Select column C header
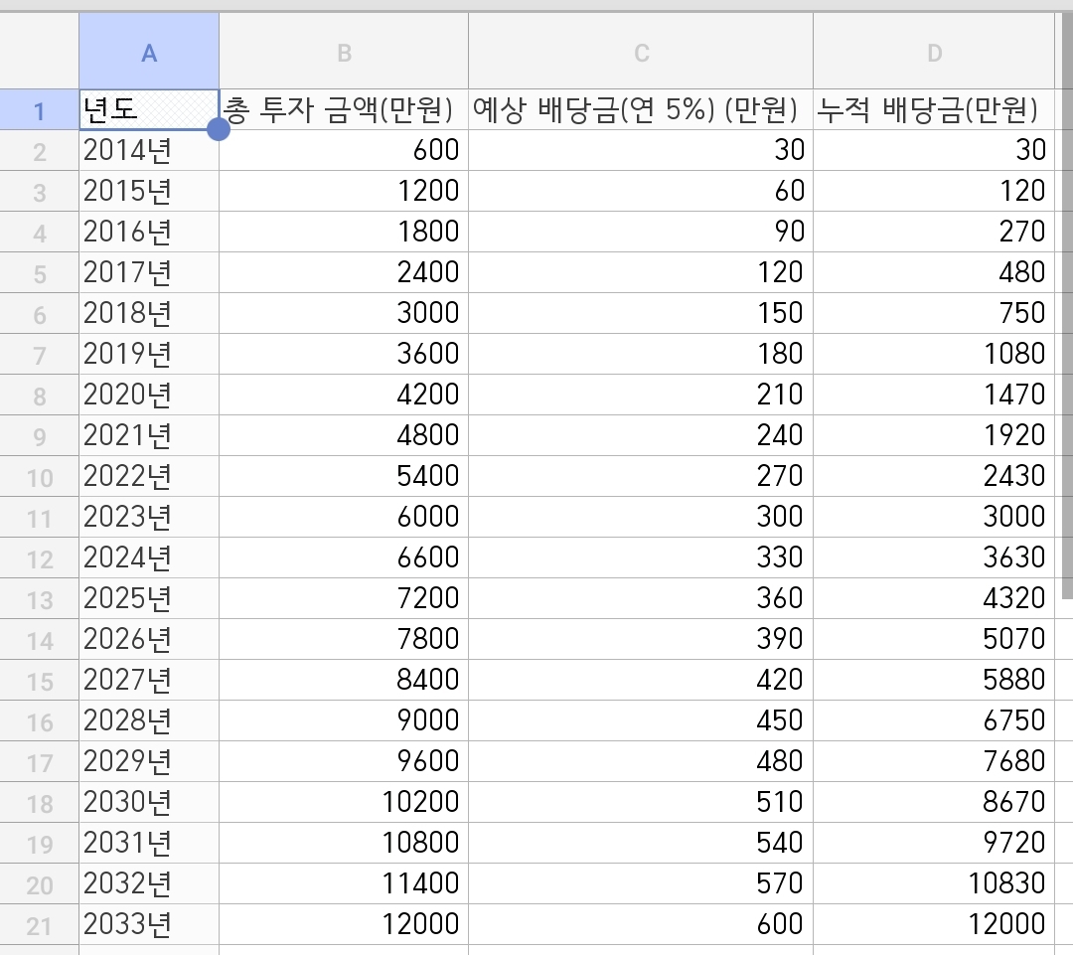 (641, 52)
